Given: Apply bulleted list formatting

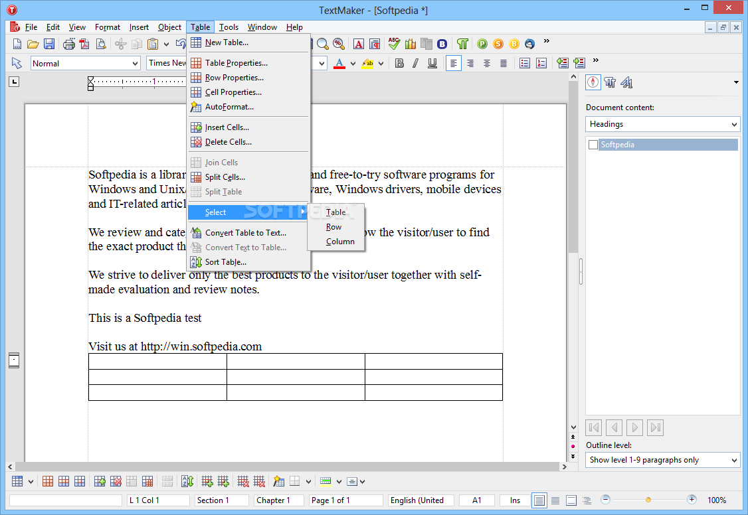Looking at the screenshot, I should [x=525, y=63].
